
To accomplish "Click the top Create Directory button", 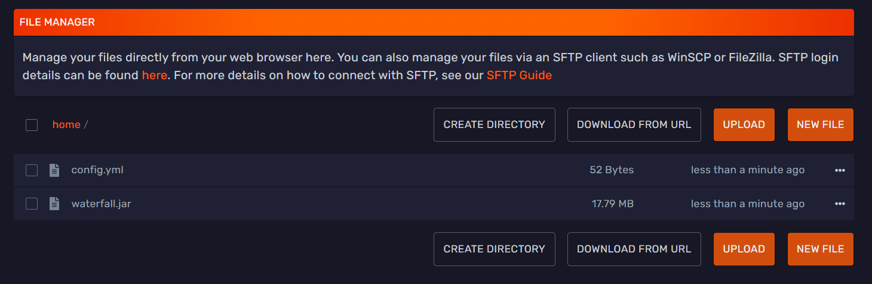I will click(494, 124).
